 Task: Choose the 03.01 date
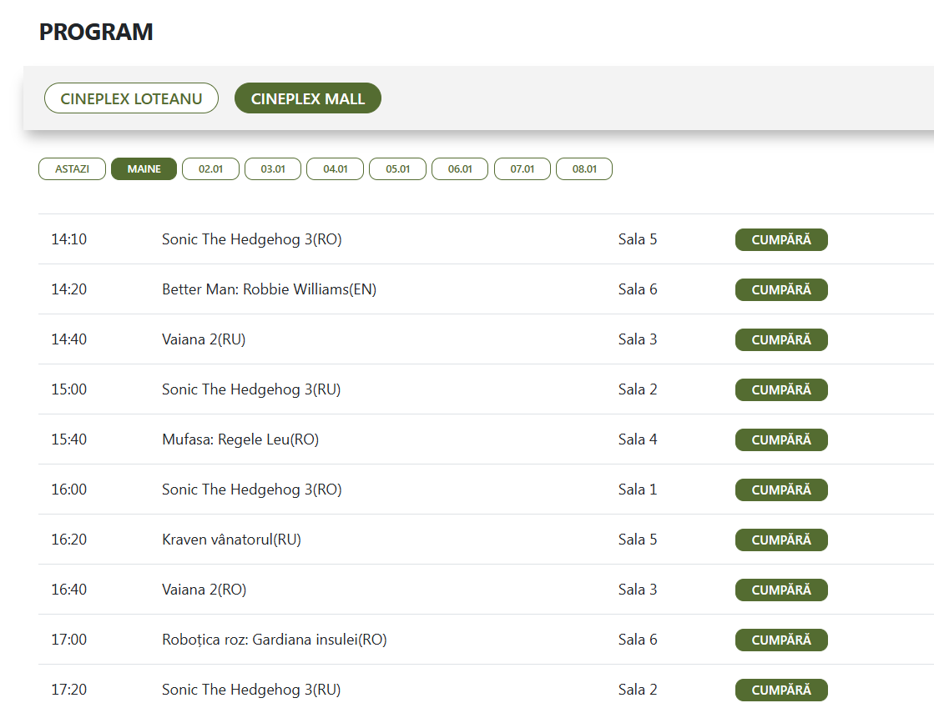273,169
